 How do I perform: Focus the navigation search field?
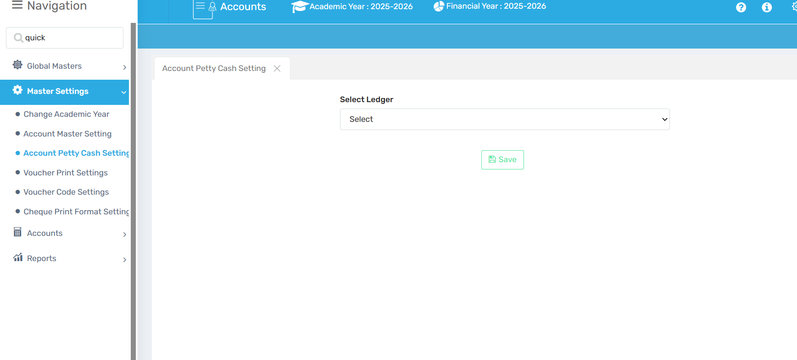point(65,38)
